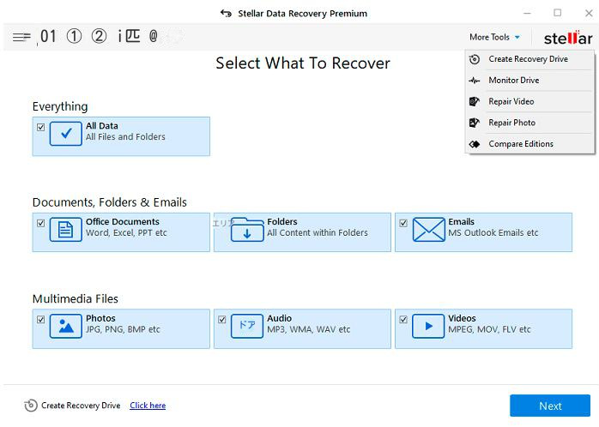599x427 pixels.
Task: Toggle the Photos checkbox
Action: click(41, 319)
